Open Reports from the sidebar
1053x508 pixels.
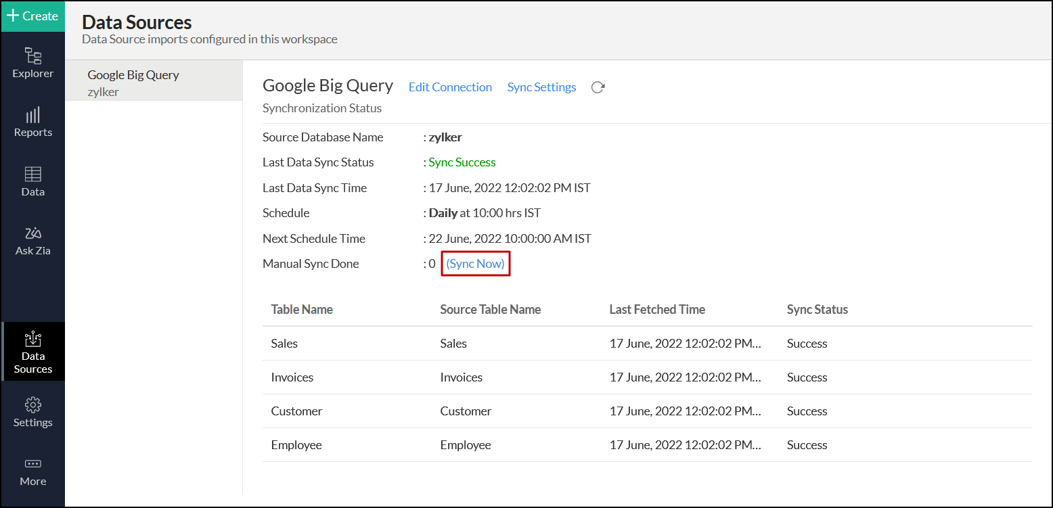click(32, 122)
